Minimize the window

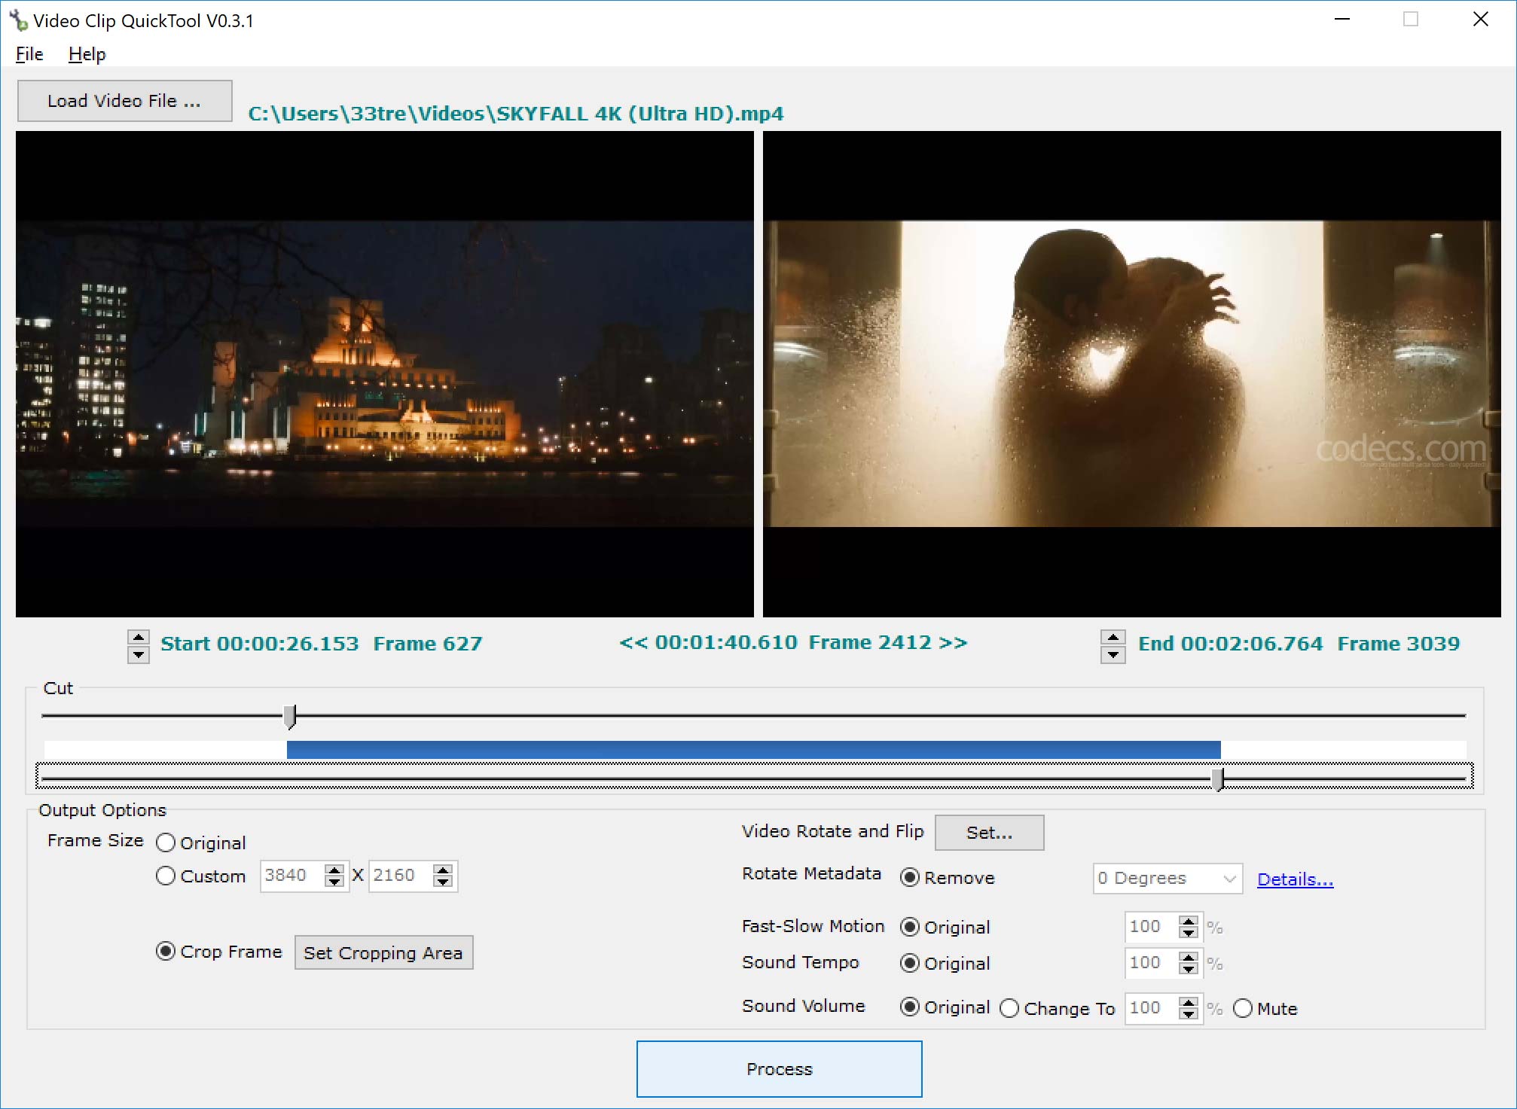(x=1342, y=20)
